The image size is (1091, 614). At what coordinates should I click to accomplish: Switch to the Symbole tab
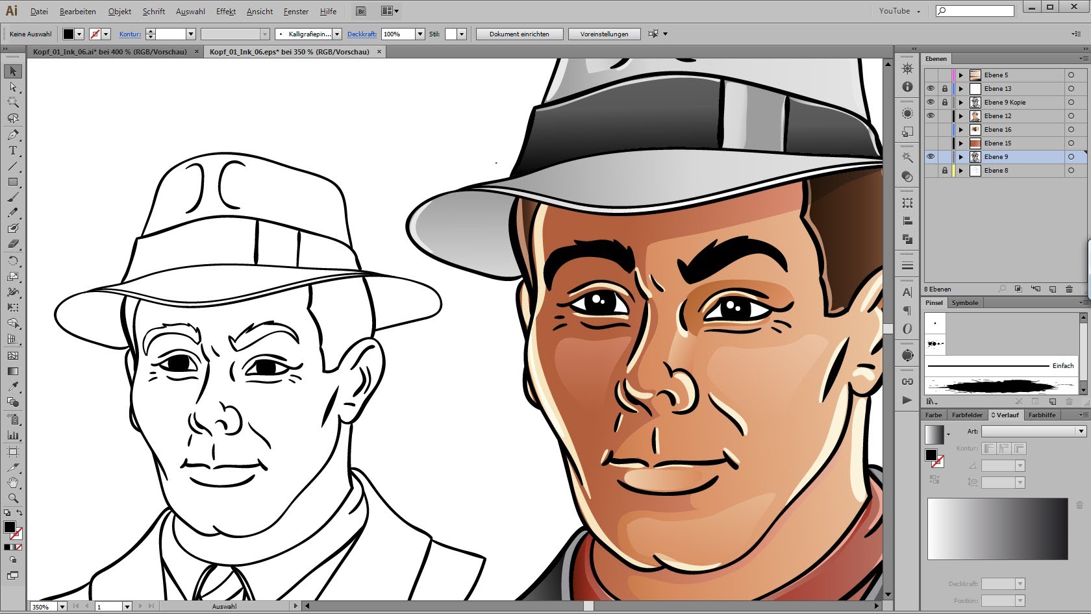tap(965, 302)
